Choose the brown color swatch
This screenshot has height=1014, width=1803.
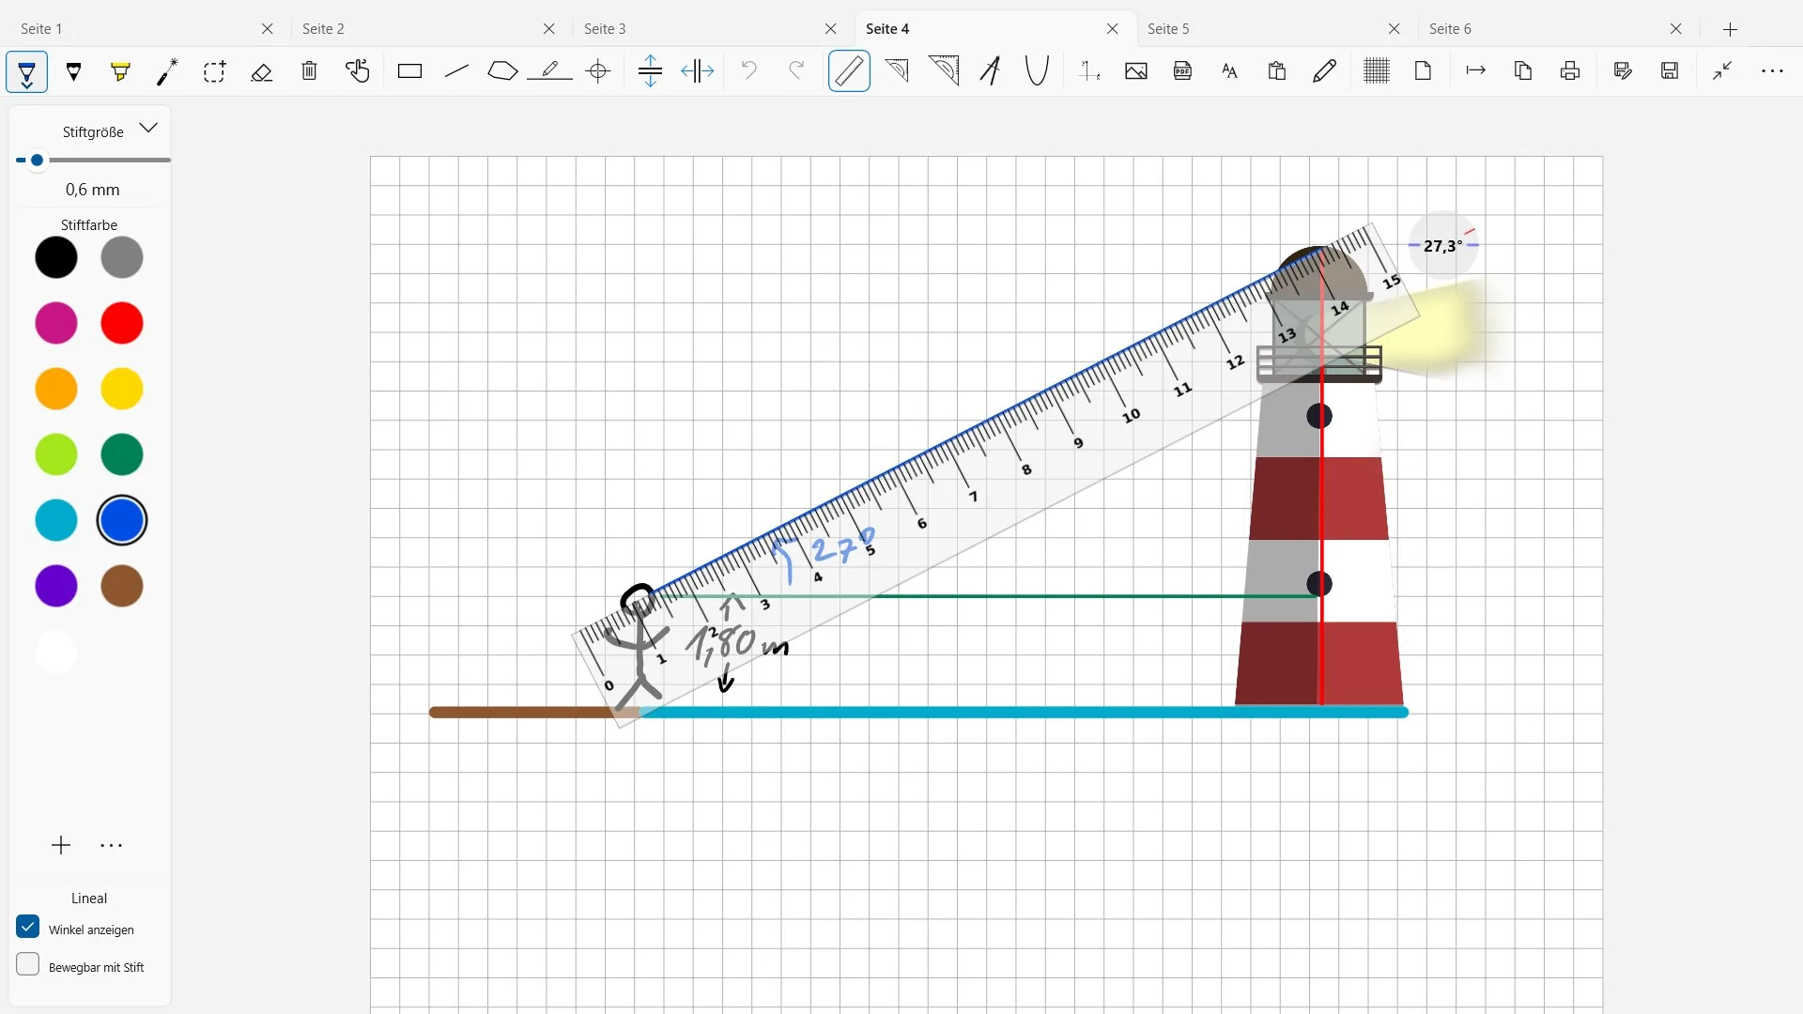pos(122,586)
